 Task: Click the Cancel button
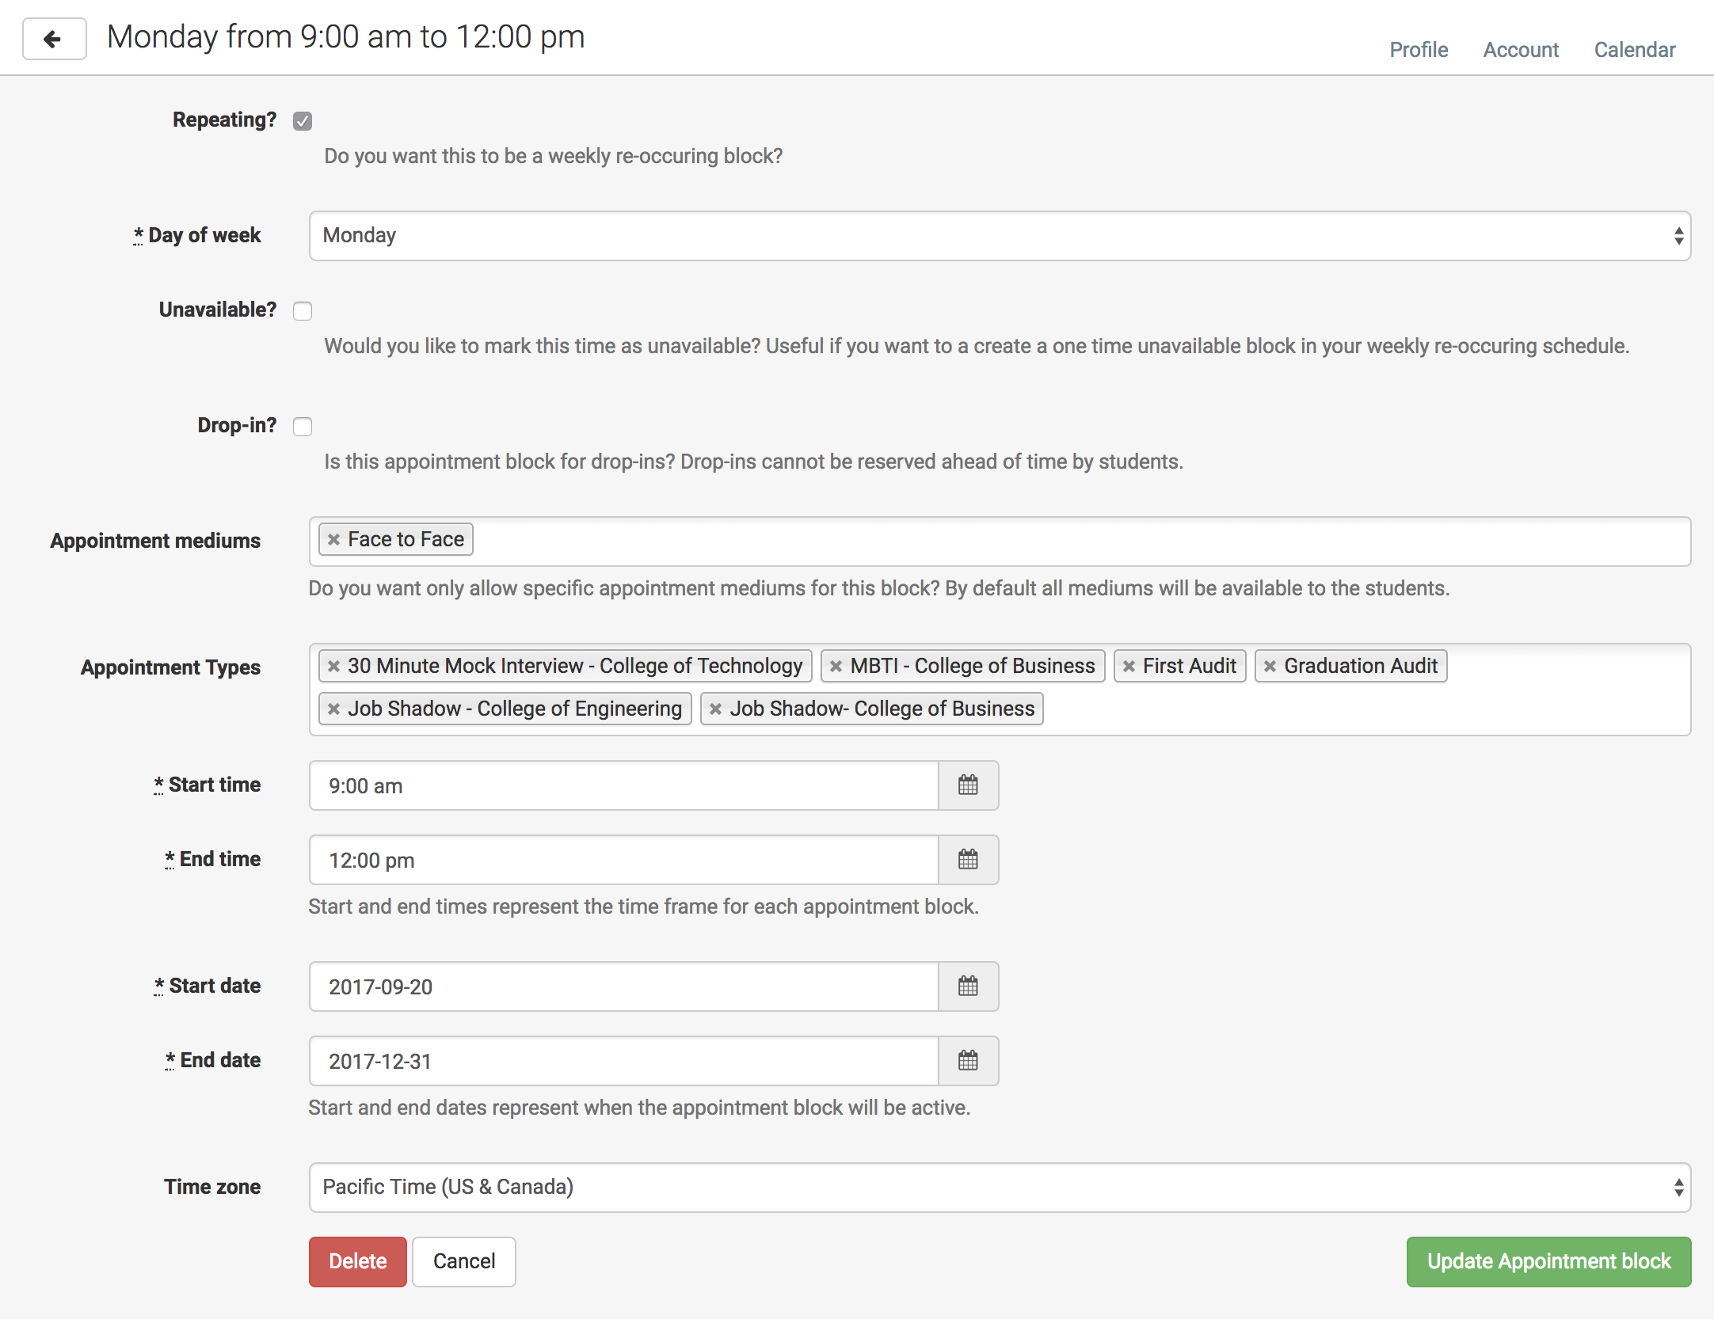pyautogui.click(x=464, y=1260)
